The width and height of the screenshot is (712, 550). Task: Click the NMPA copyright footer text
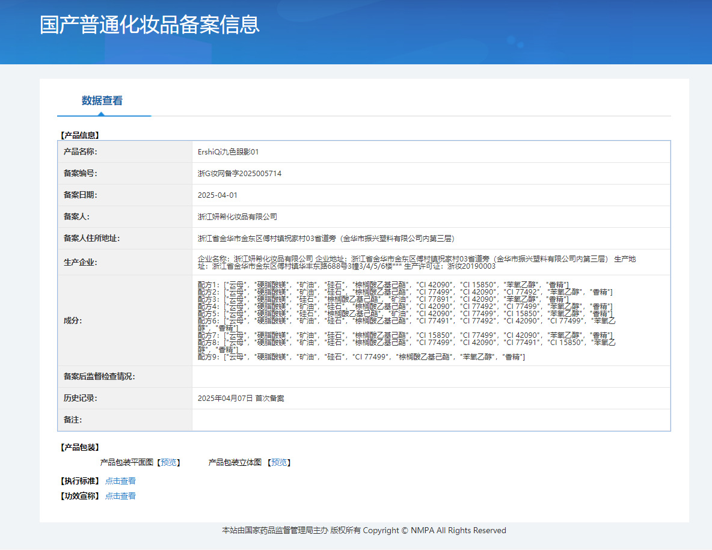(364, 531)
